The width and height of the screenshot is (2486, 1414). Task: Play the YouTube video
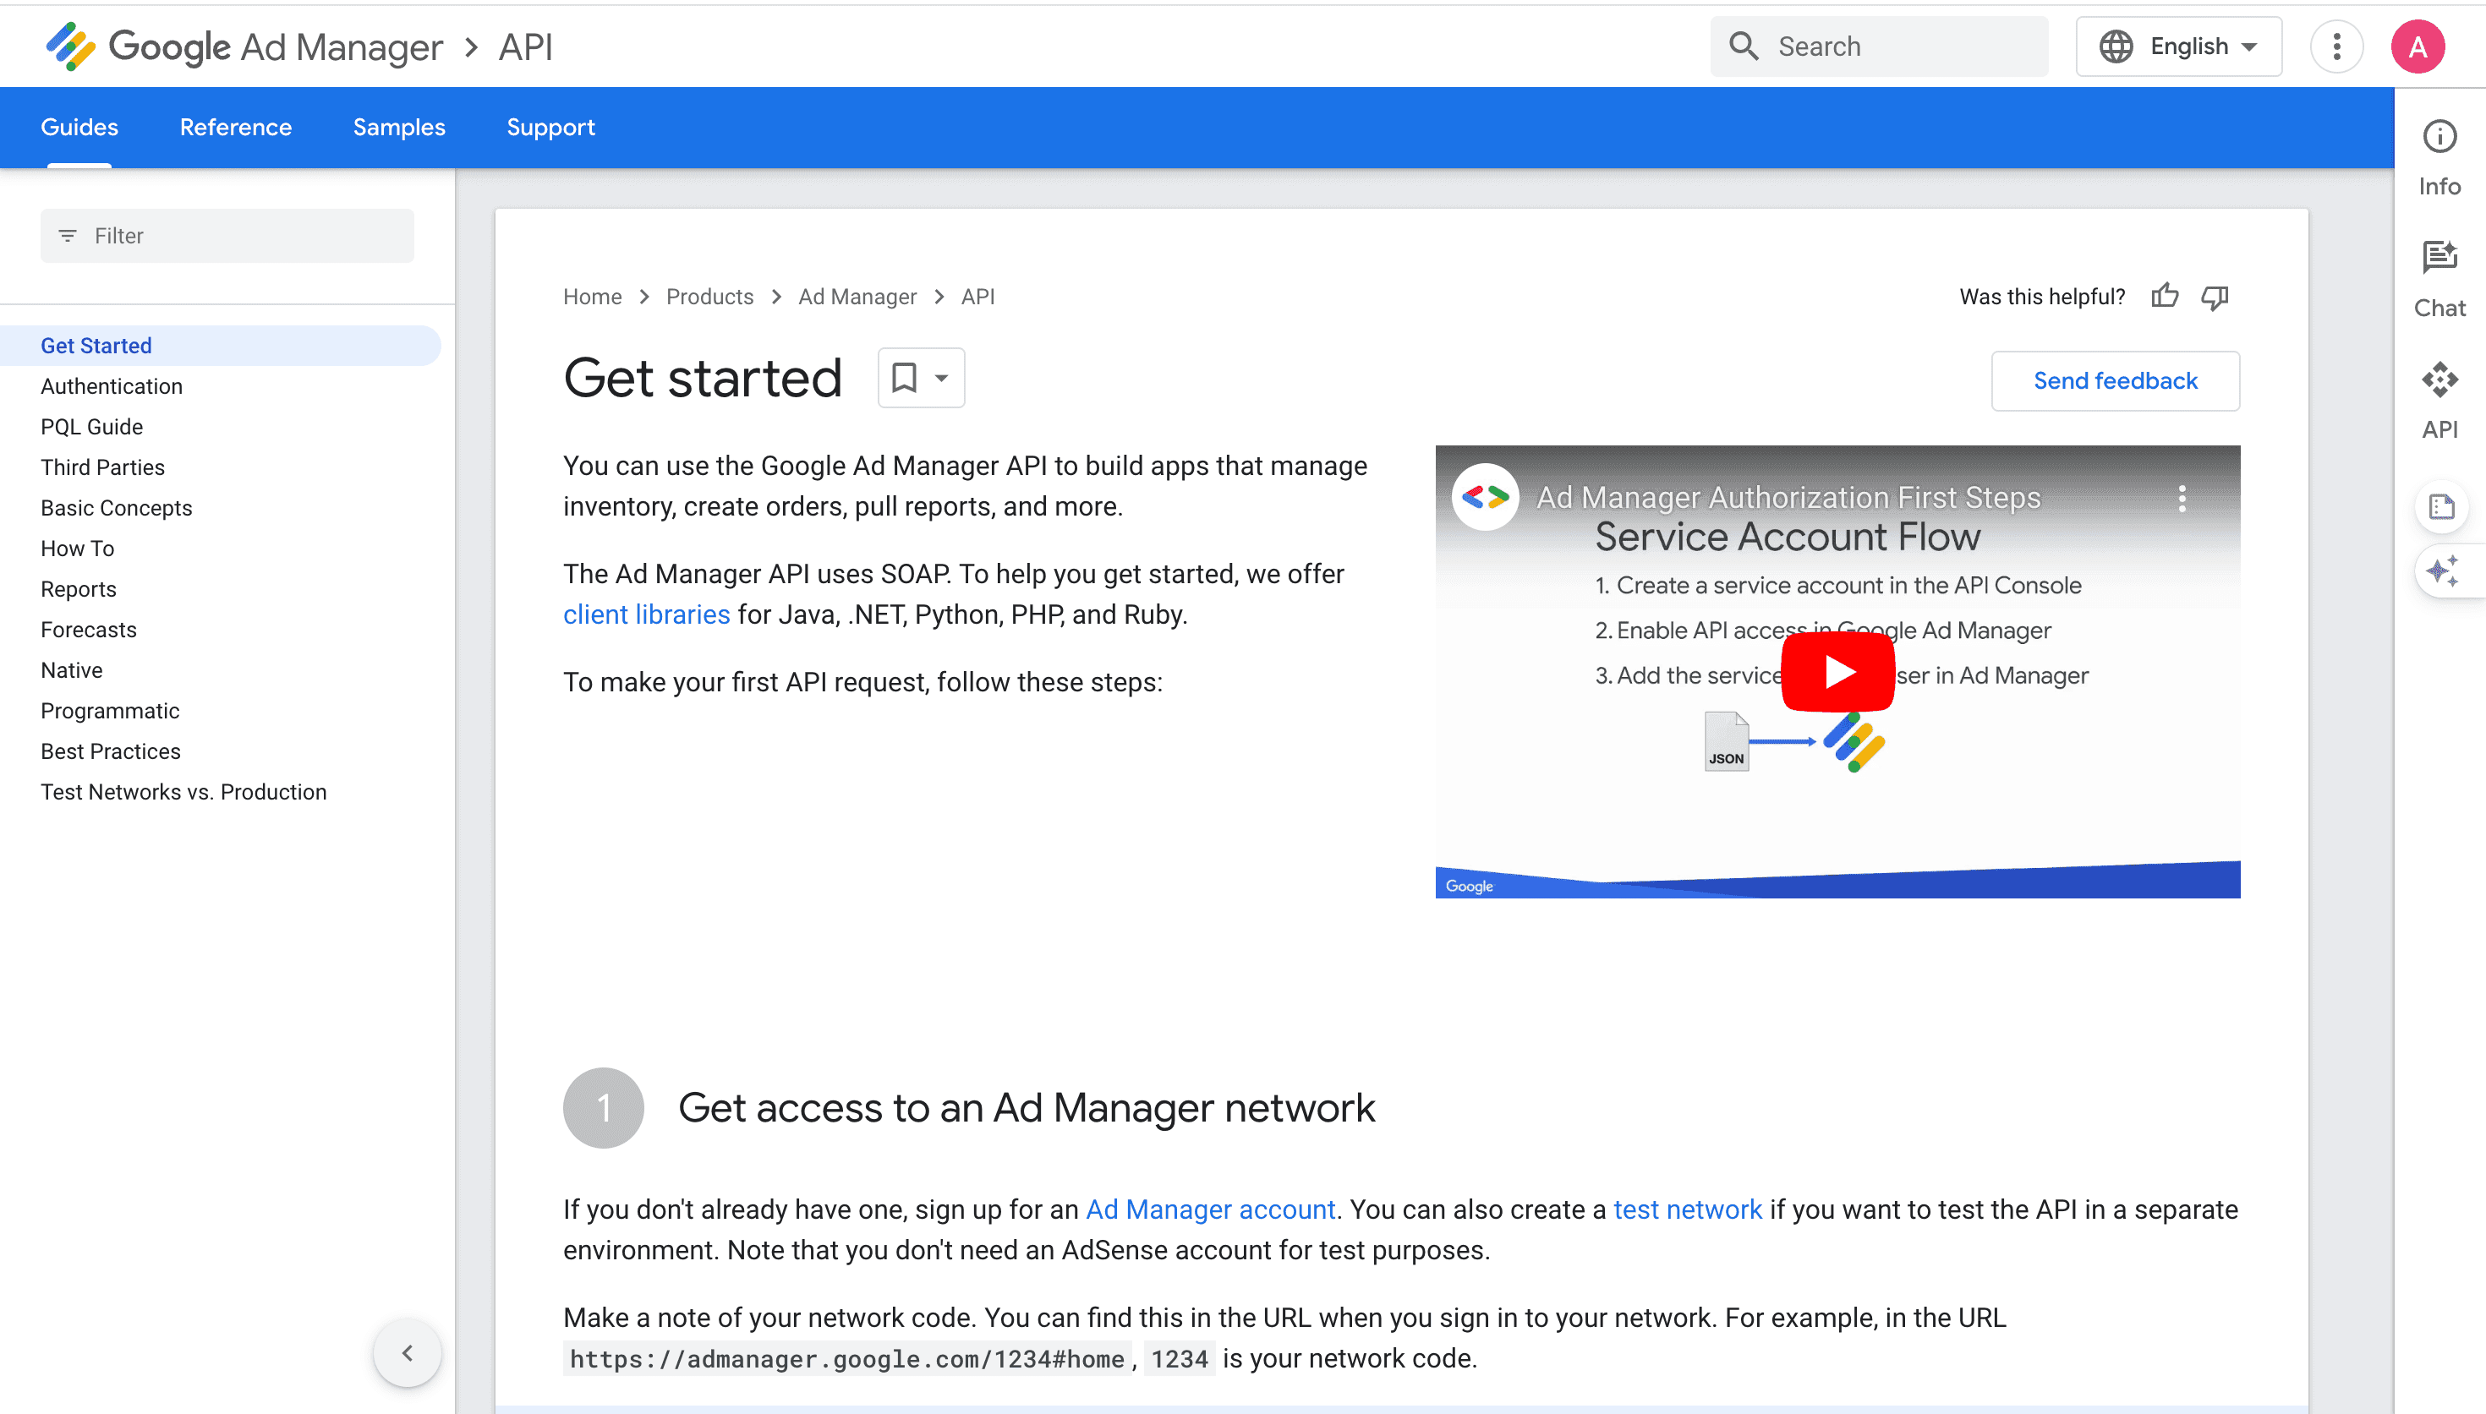coord(1838,672)
